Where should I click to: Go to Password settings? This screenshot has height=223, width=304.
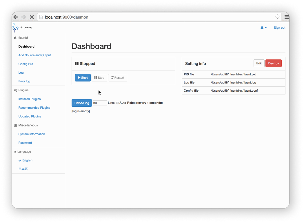25,143
